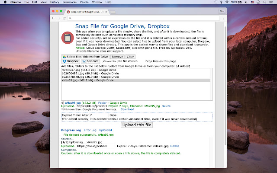
Task: Open the History menu
Action: point(55,2)
